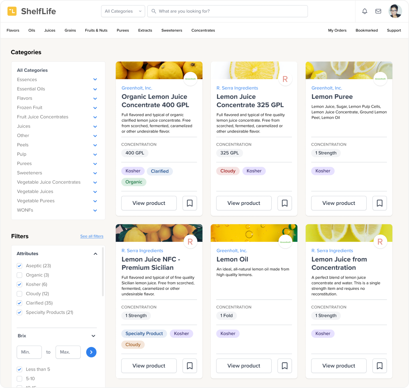Click Greenholt logo badge on Organic Lemon Juice card
The width and height of the screenshot is (409, 388).
point(190,79)
